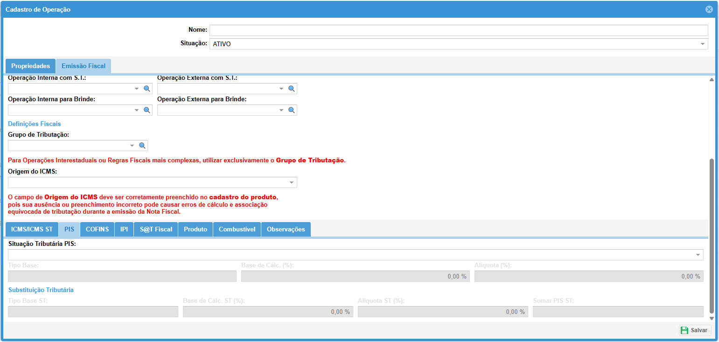
Task: Close the Cadastro de Operação dialog
Action: (709, 9)
